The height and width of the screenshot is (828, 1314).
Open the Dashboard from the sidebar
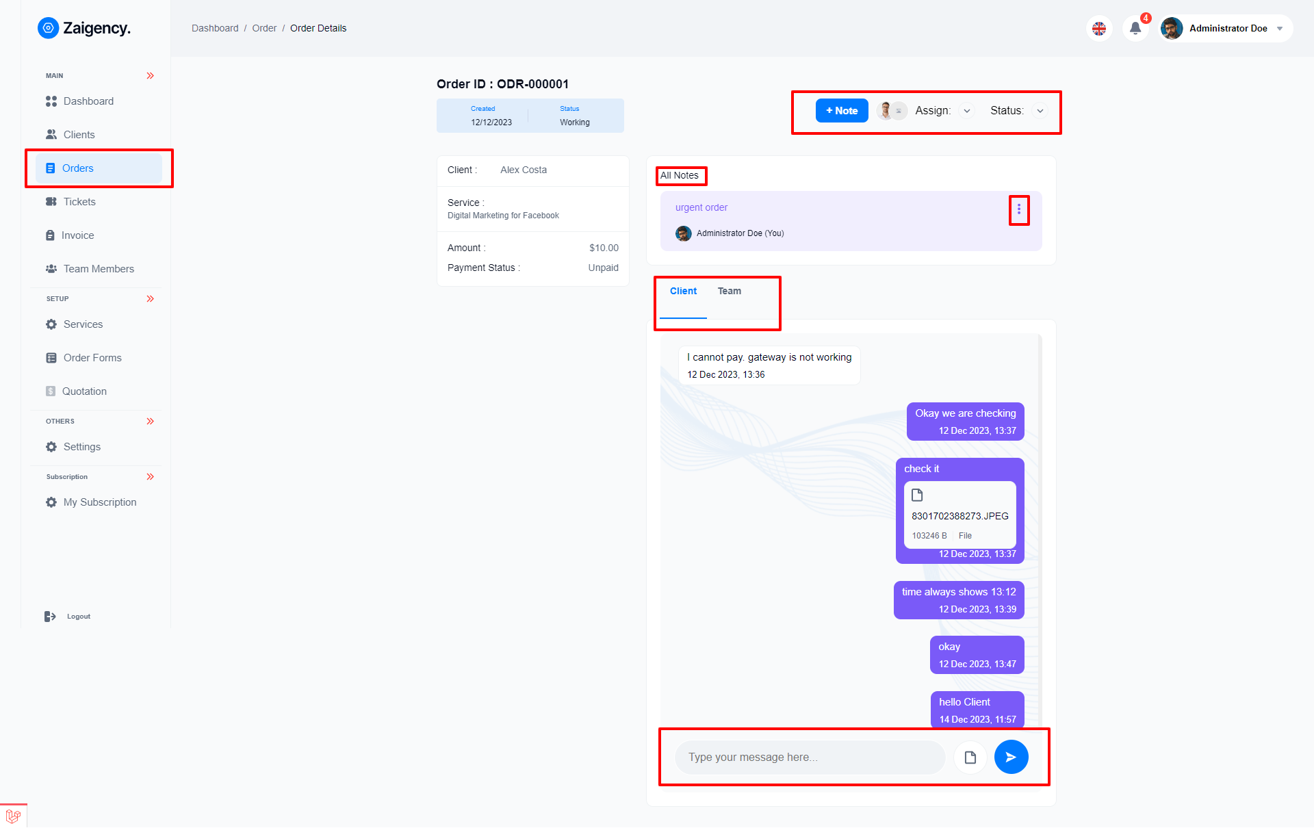tap(88, 101)
